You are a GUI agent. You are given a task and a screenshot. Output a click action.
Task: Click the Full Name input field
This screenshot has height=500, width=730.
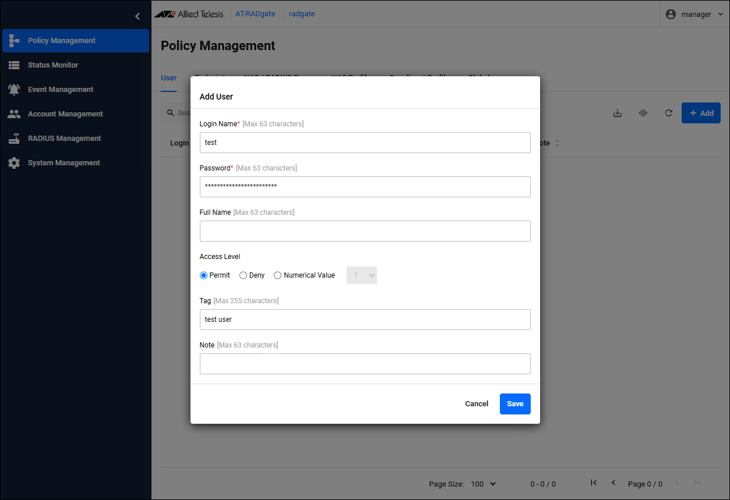click(365, 231)
